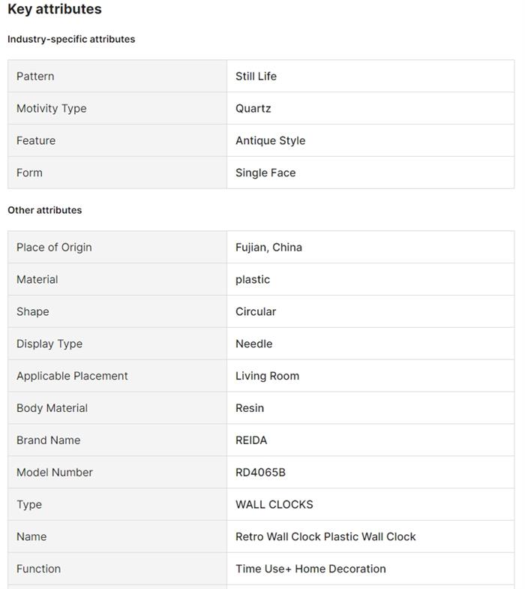Click the "Fujian, China" origin value

(269, 248)
